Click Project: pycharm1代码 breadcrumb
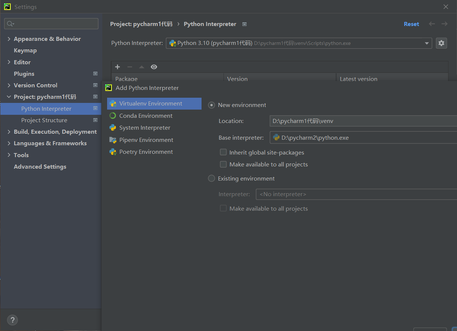Viewport: 457px width, 331px height. click(141, 24)
